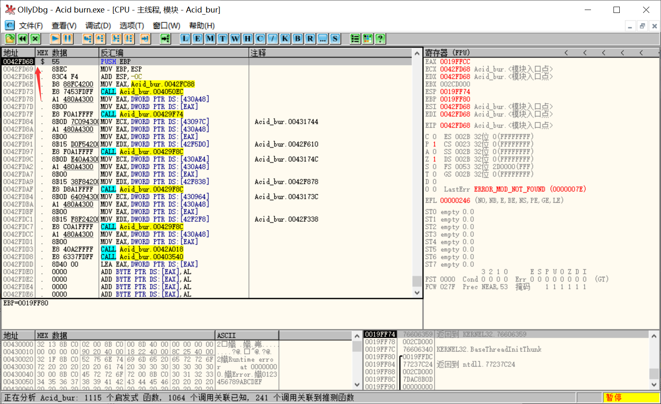Viewport: 661px width, 404px height.
Task: Click the Restart program rewind icon
Action: click(23, 39)
